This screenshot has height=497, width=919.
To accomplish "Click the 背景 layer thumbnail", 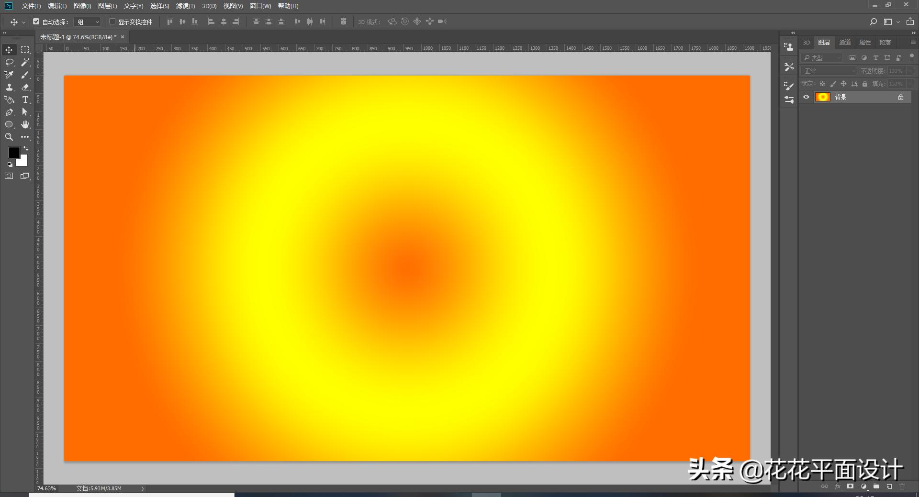I will (822, 97).
